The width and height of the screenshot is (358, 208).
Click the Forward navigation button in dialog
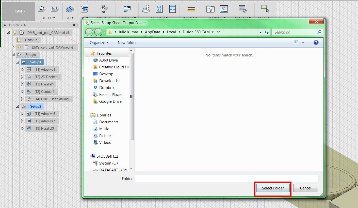[x=98, y=32]
